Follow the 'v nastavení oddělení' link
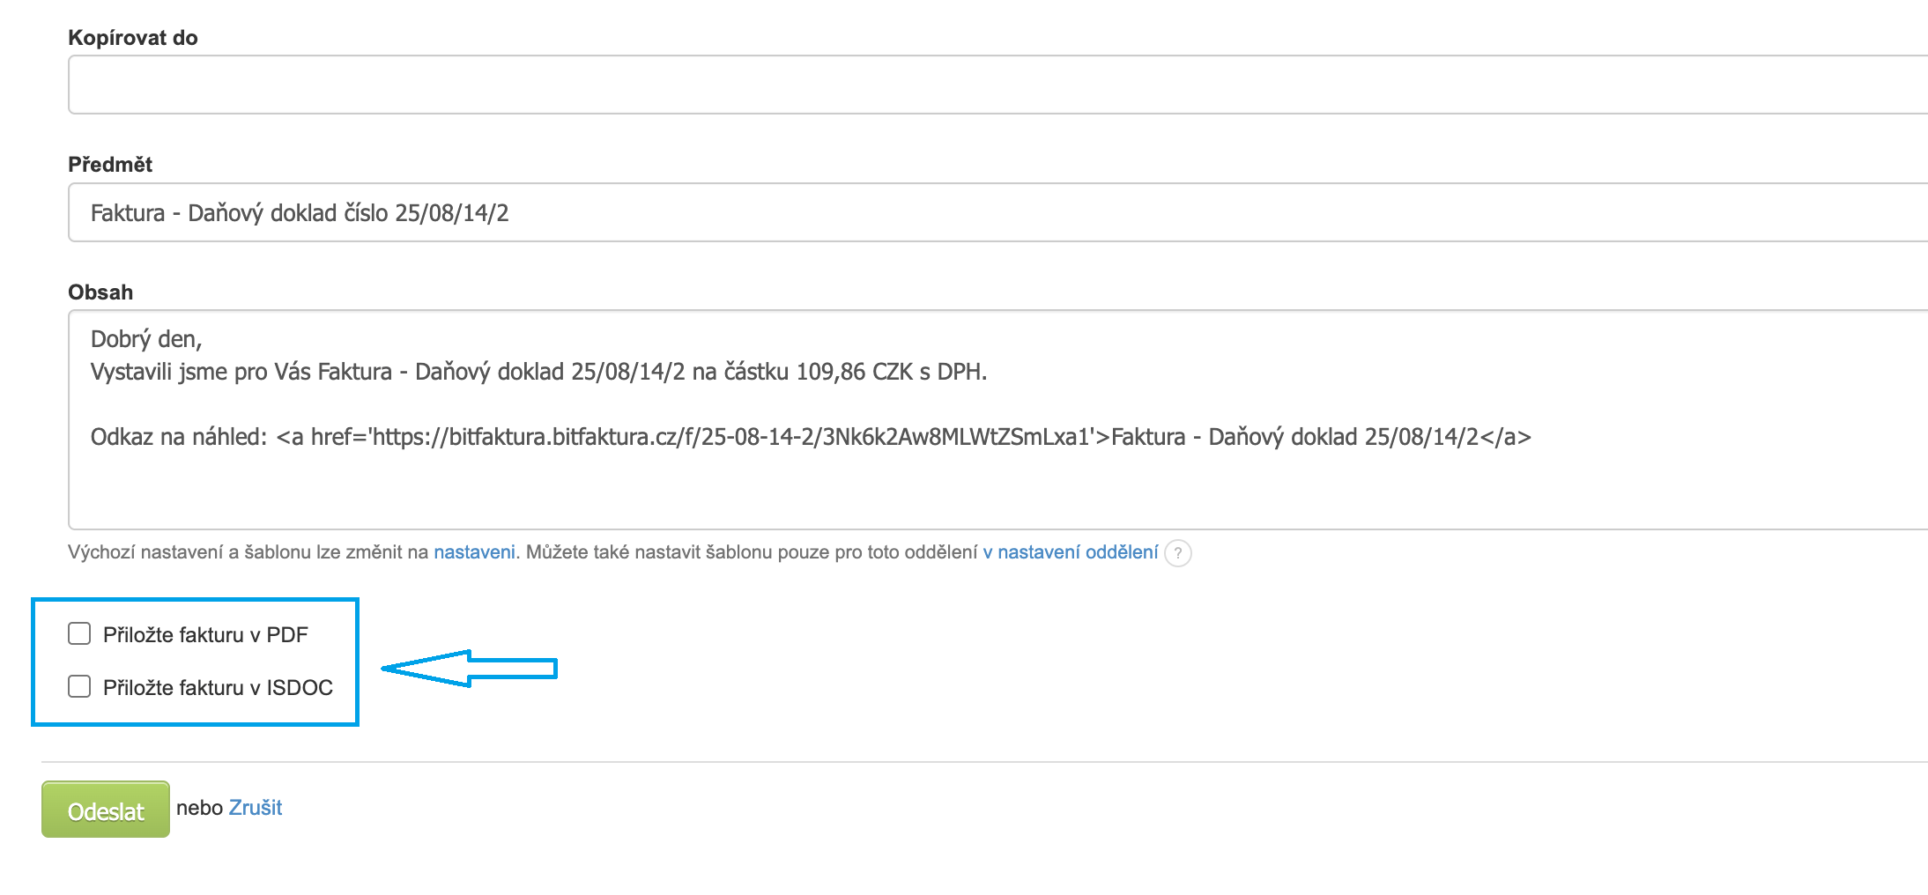The height and width of the screenshot is (895, 1928). (1071, 552)
